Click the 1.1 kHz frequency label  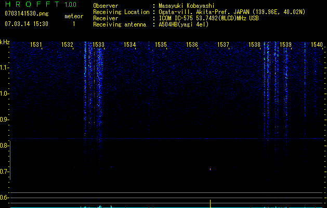(x=4, y=68)
